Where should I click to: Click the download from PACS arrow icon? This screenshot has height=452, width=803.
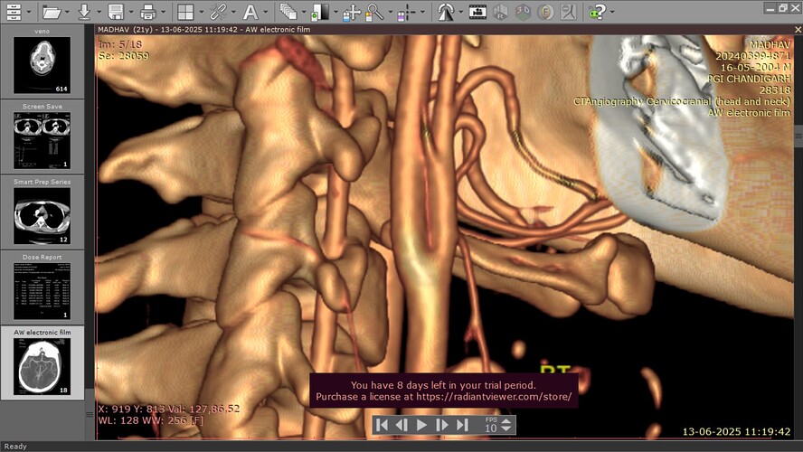point(84,11)
